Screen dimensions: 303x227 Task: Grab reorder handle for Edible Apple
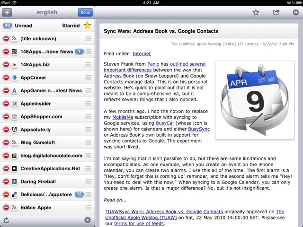[89, 207]
